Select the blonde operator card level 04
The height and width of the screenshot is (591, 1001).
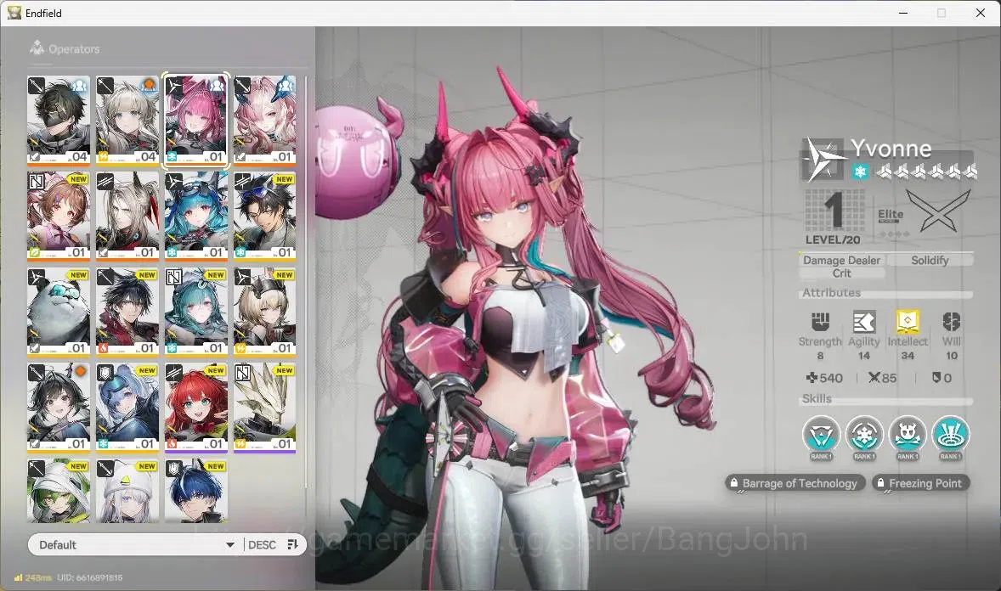127,120
